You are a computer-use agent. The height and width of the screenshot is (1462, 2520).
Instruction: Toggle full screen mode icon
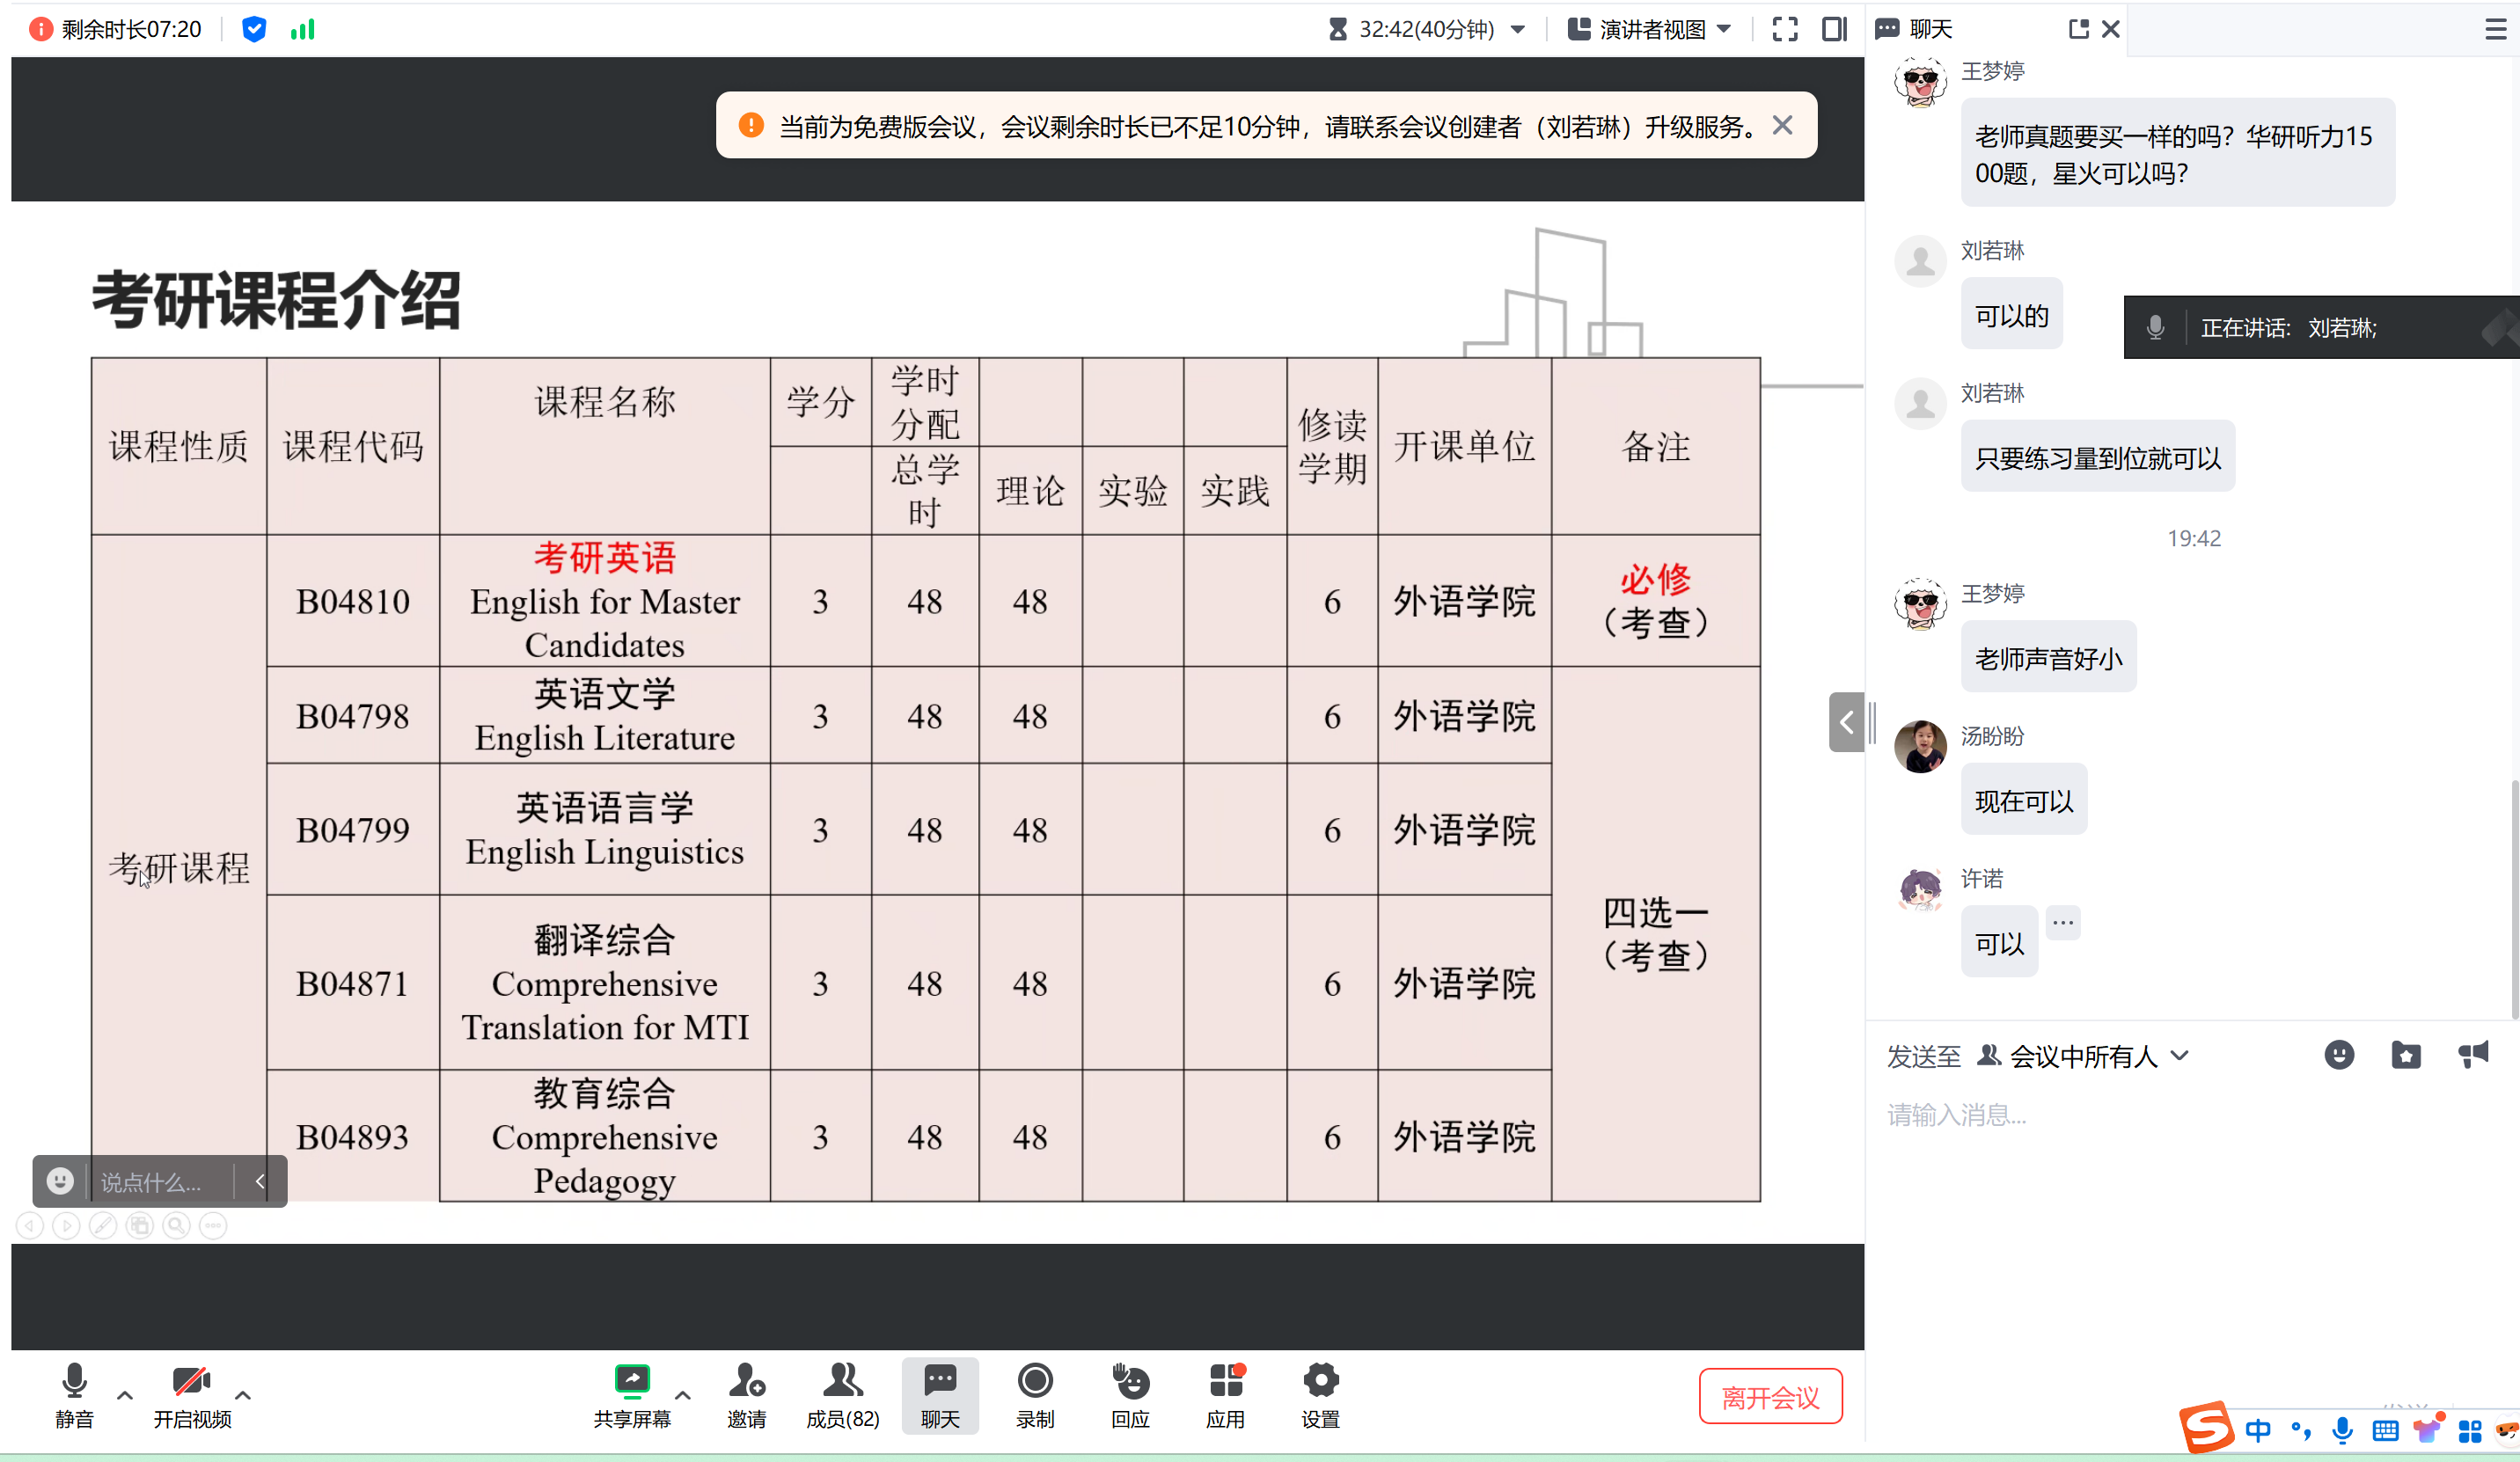pyautogui.click(x=1785, y=29)
